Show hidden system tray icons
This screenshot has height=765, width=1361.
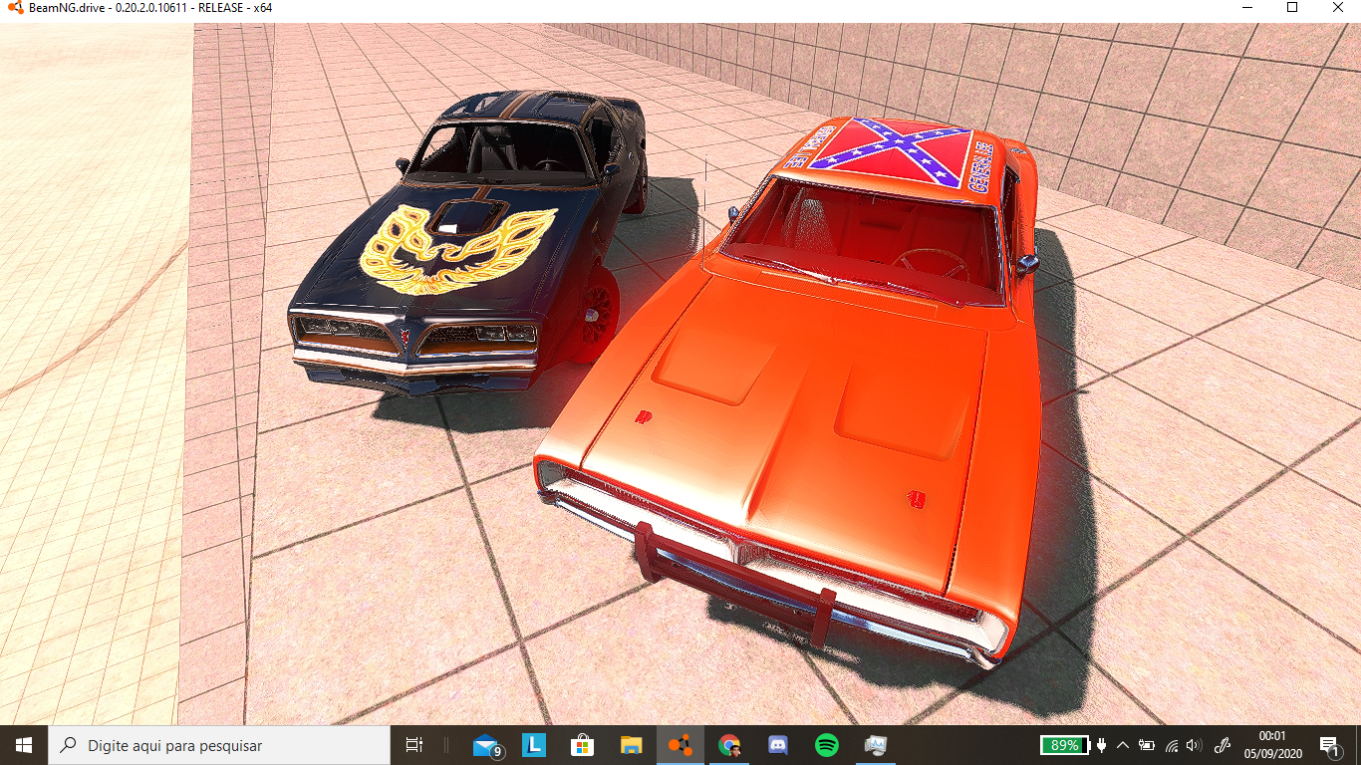click(x=1123, y=744)
